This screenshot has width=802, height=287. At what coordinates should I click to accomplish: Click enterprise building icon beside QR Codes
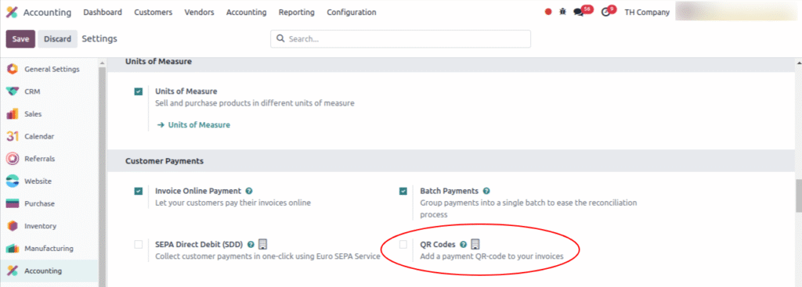point(475,244)
